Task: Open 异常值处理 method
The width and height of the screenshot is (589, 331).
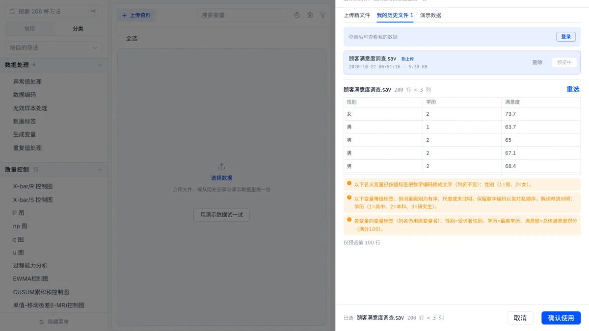Action: point(27,82)
